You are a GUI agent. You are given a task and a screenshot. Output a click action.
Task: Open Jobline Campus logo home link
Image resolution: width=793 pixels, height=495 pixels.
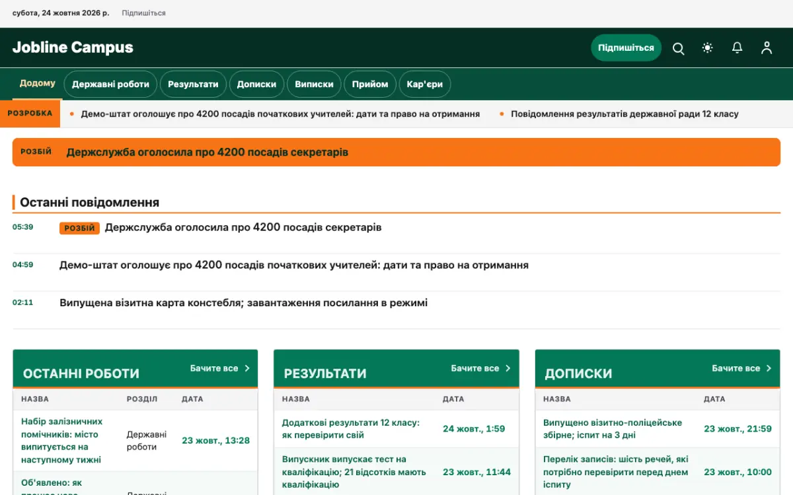tap(73, 48)
